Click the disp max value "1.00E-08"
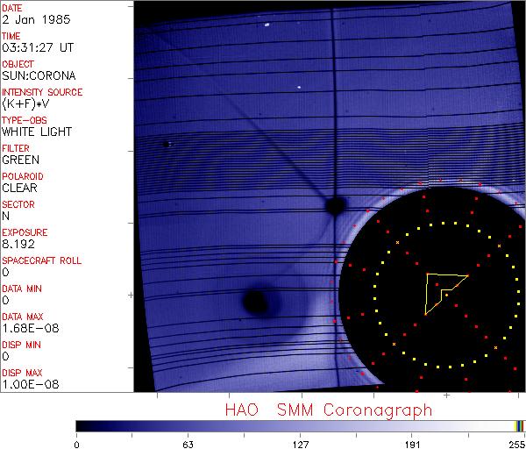Screen dimensions: 526x449 point(24,384)
